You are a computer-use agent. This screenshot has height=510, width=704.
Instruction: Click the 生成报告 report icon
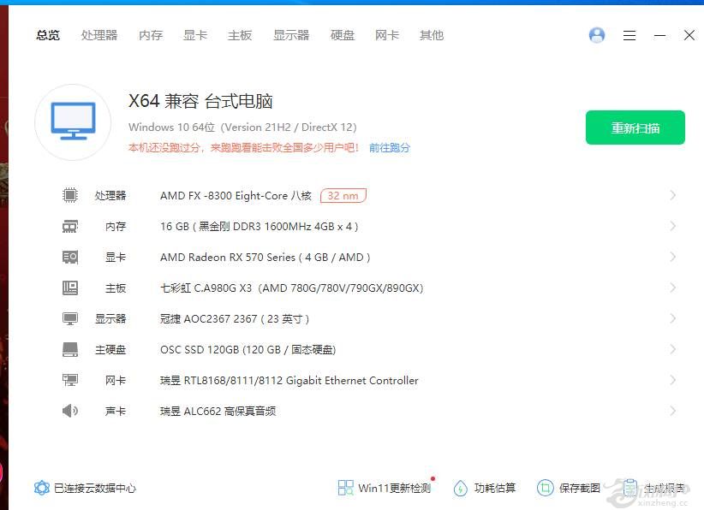click(630, 488)
